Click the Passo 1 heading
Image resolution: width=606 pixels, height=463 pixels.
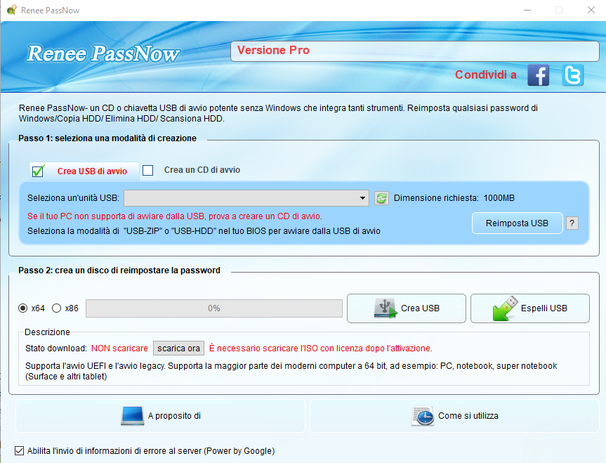coord(107,138)
